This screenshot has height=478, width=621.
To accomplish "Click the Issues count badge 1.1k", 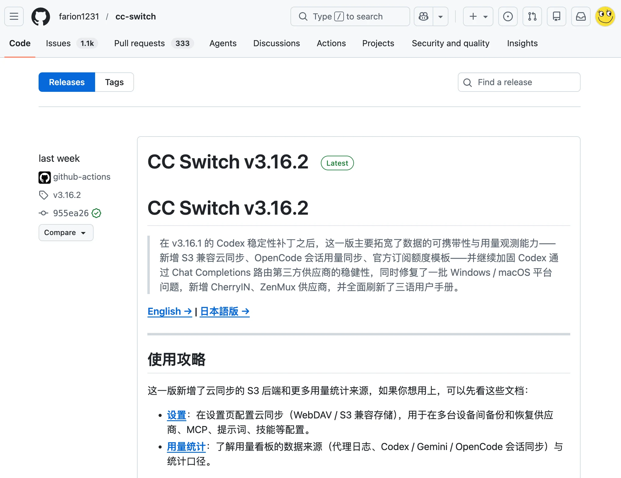I will click(87, 43).
